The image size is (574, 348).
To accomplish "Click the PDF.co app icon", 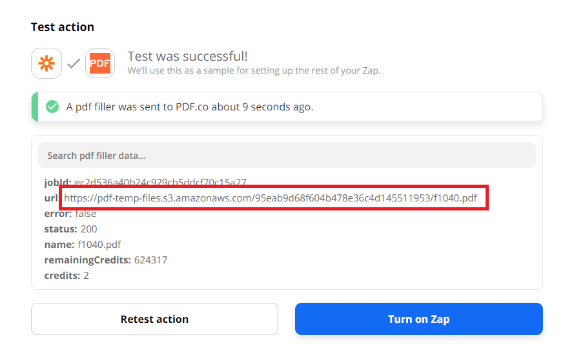I will (100, 63).
